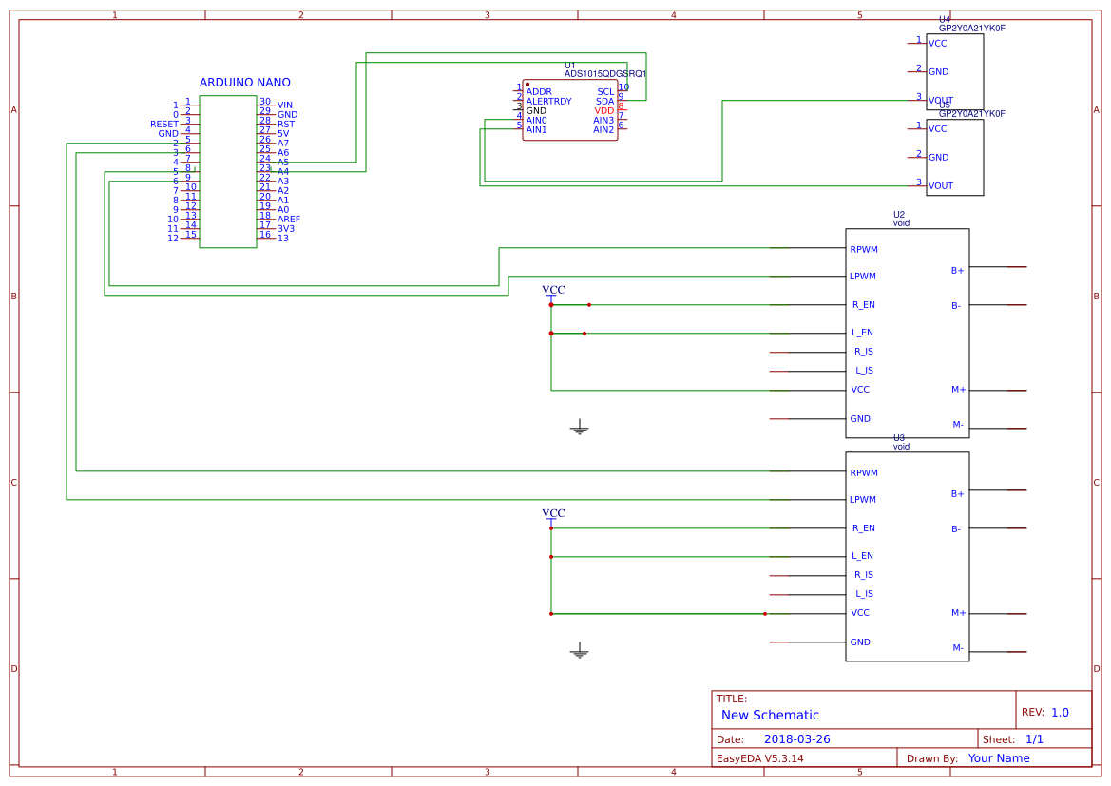The height and width of the screenshot is (786, 1111).
Task: Select the LPWM pin label of U2
Action: point(863,277)
